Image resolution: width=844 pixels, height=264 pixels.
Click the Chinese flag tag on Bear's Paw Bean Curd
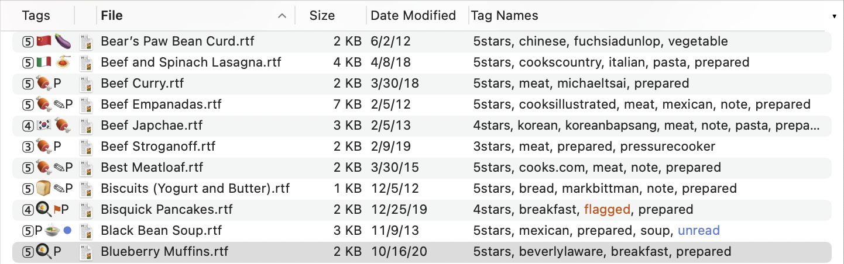[44, 41]
